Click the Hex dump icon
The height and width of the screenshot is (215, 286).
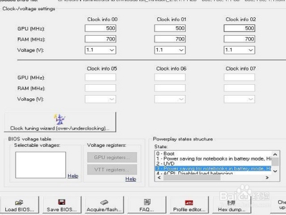pos(231,202)
